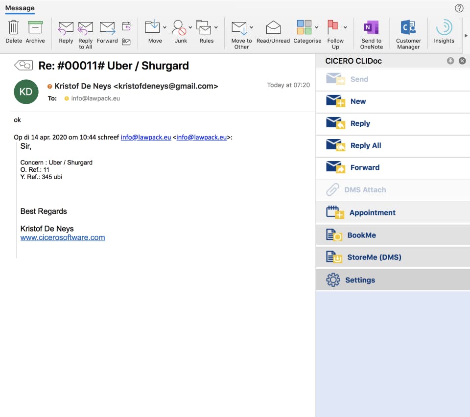Open the Insights add-in
Viewport: 470px width, 417px height.
tap(444, 27)
